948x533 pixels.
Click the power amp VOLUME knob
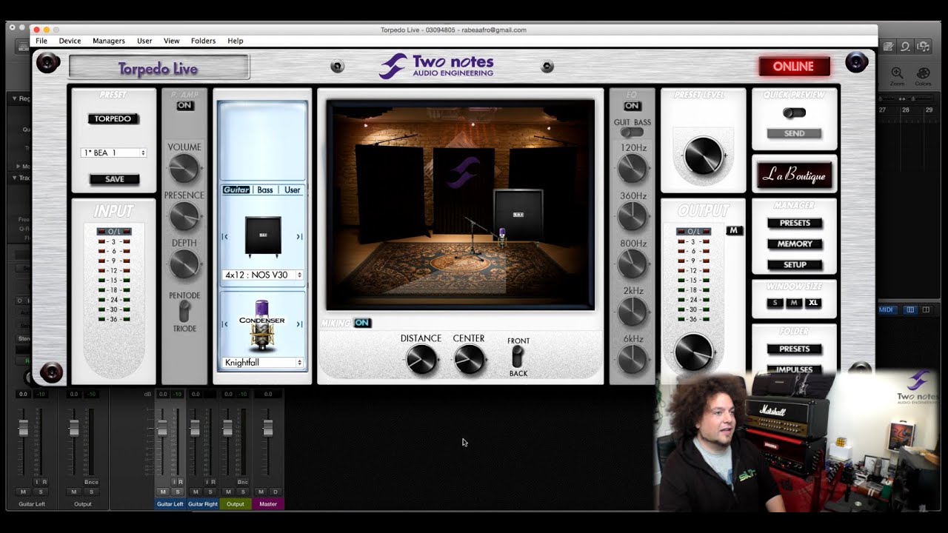(184, 169)
